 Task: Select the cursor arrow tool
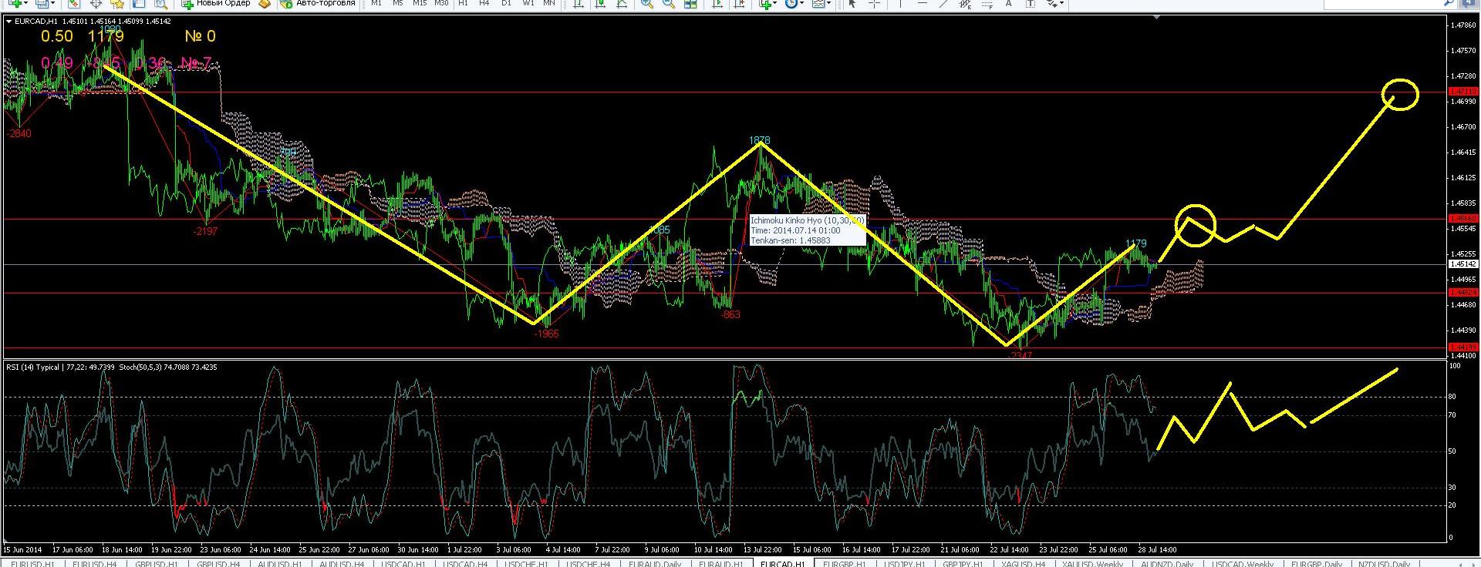tap(852, 4)
